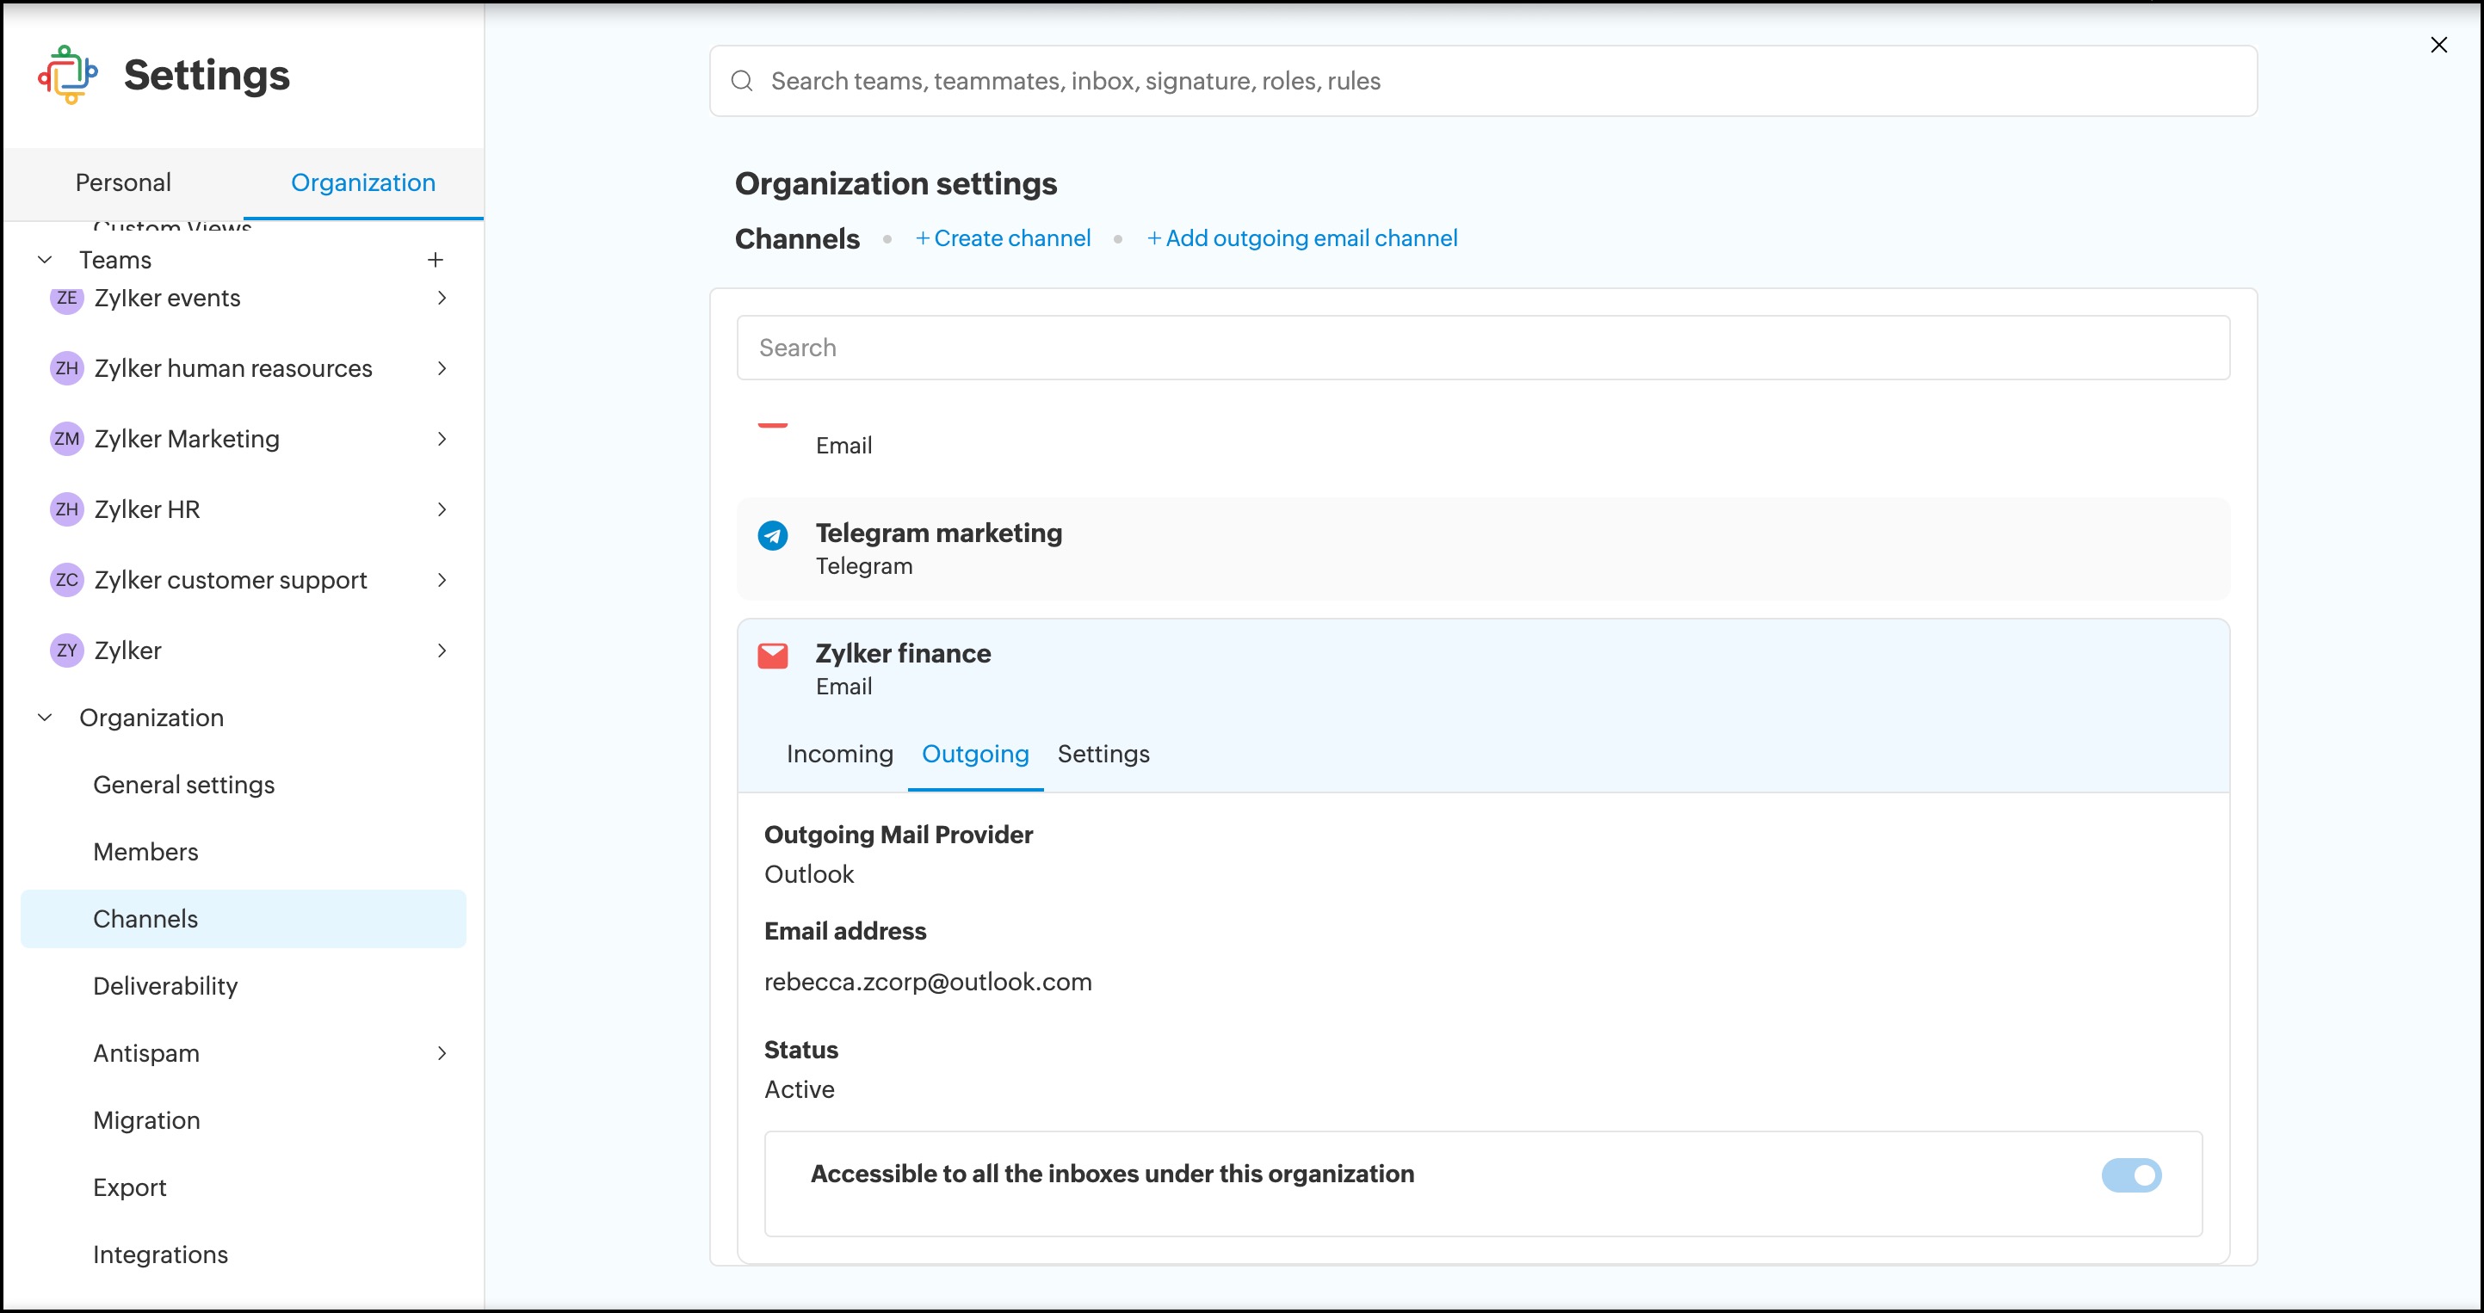The height and width of the screenshot is (1313, 2484).
Task: Collapse the Teams section
Action: tap(46, 261)
